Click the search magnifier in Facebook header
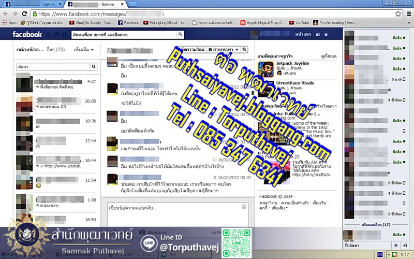The width and height of the screenshot is (414, 259). click(x=180, y=35)
